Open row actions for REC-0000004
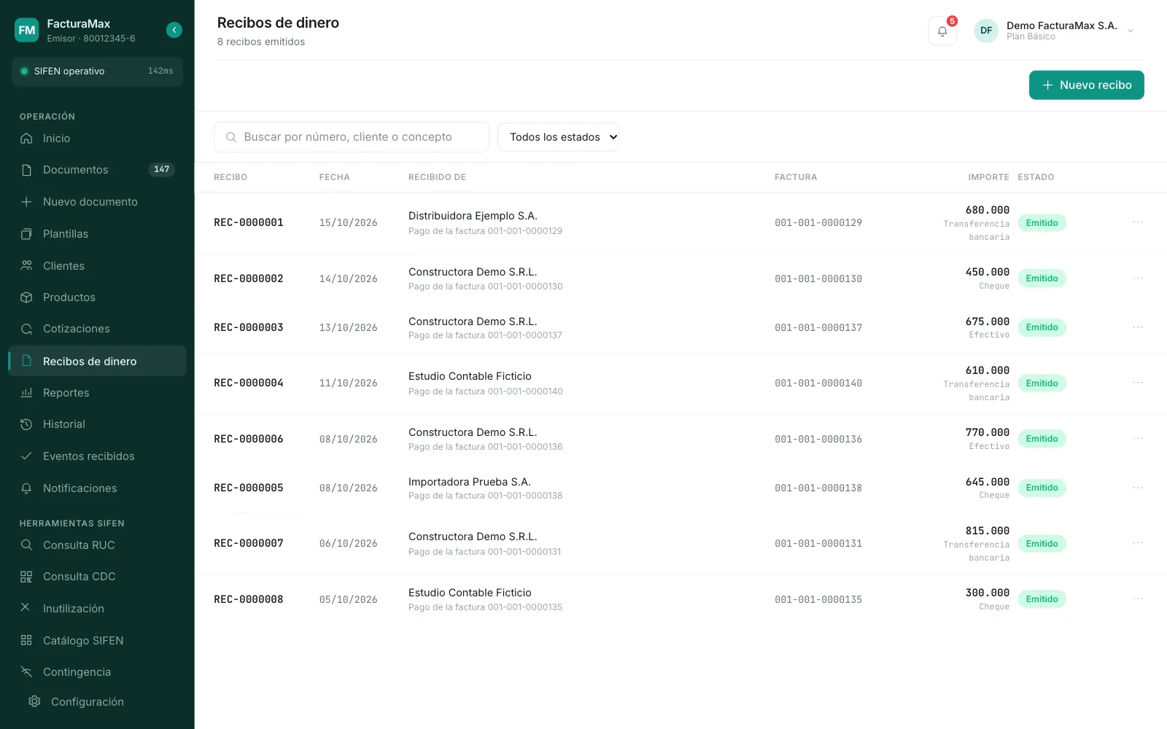This screenshot has width=1167, height=729. pos(1137,383)
